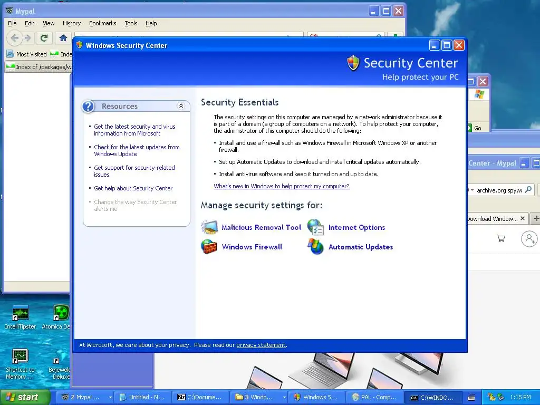Click the Mypal raccoon title bar icon
The image size is (540, 405).
coord(9,11)
